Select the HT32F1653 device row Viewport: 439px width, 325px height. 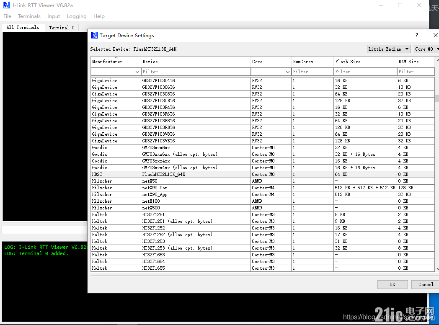(x=263, y=255)
